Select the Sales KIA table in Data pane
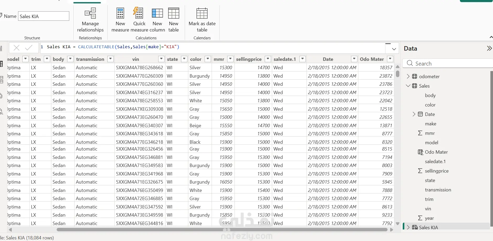The image size is (493, 241). point(428,227)
